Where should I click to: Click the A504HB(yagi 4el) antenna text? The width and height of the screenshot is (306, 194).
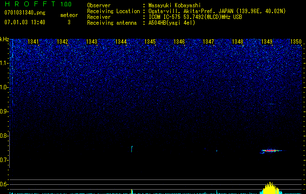pos(172,23)
